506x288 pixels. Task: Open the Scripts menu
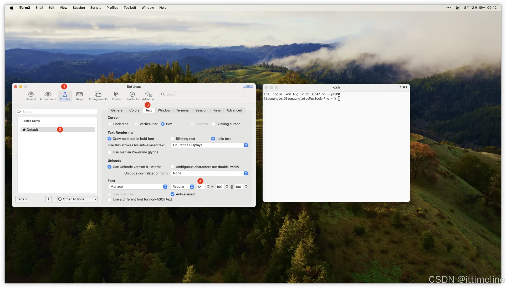point(96,8)
